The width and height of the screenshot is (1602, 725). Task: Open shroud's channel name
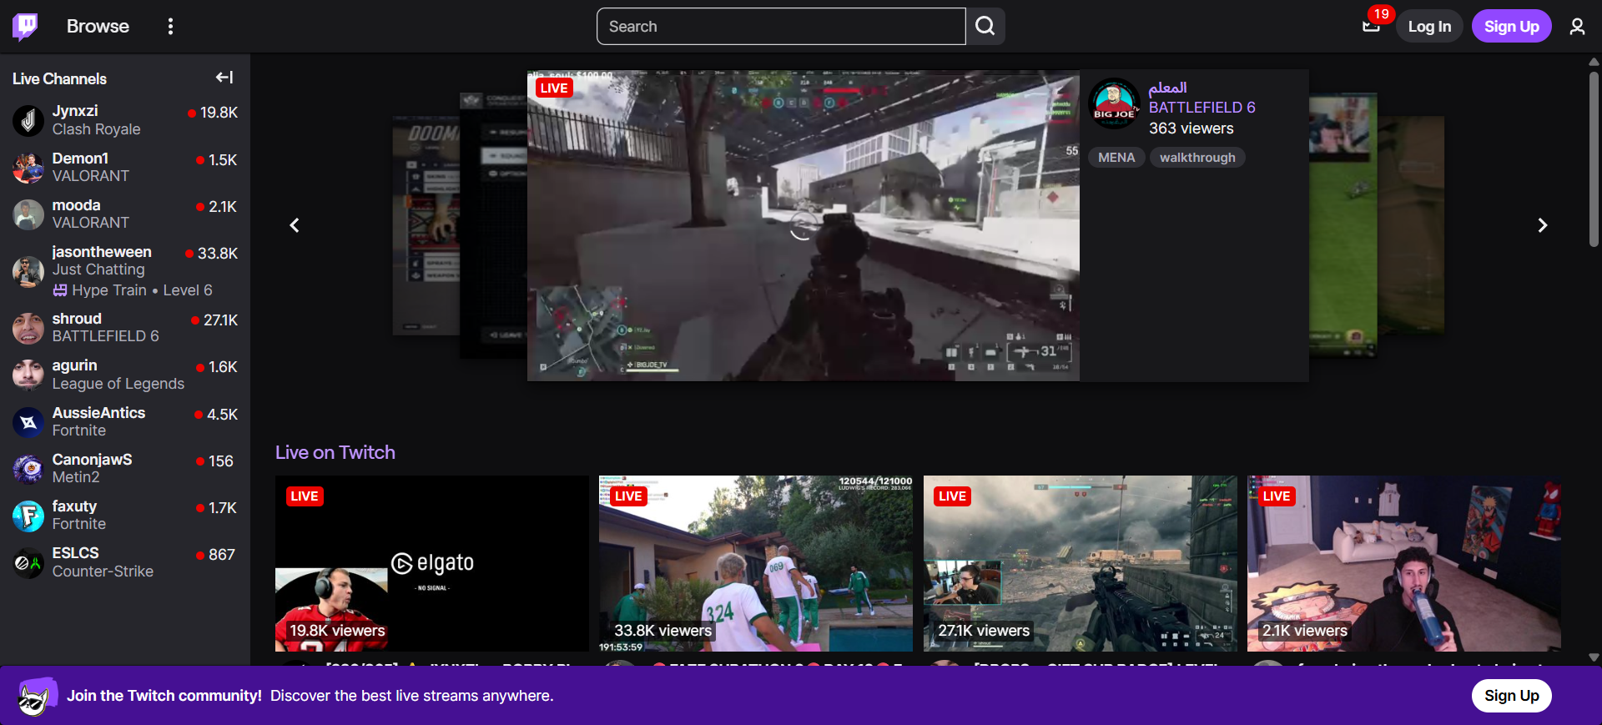[x=77, y=319]
